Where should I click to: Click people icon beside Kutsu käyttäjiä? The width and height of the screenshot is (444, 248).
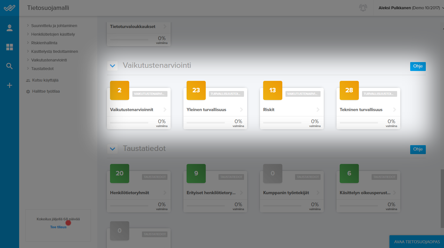coord(28,81)
